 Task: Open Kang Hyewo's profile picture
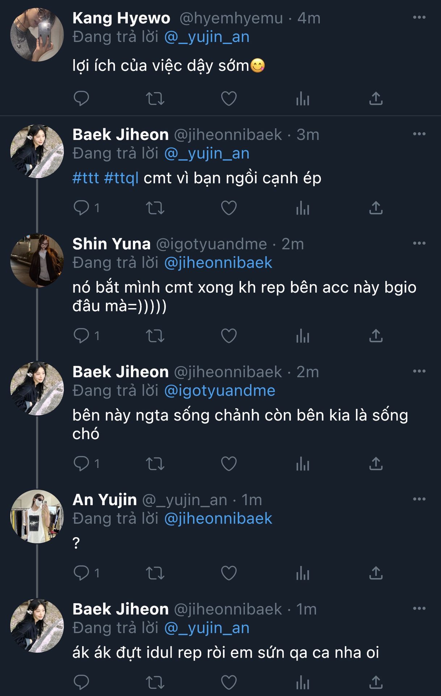37,35
